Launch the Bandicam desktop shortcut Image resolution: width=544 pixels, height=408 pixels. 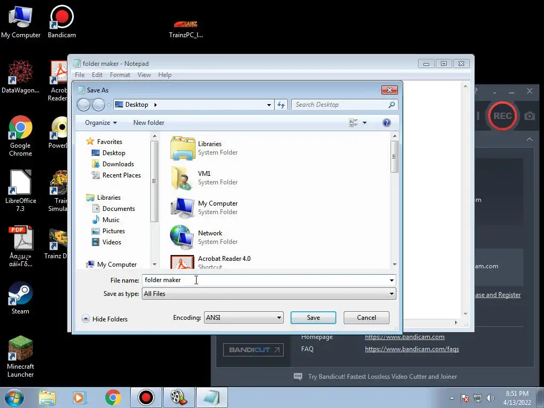62,21
